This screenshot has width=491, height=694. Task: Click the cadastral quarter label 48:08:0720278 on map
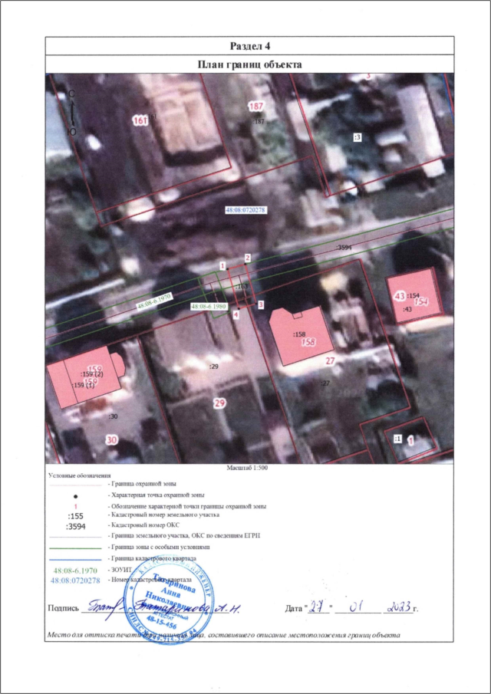245,209
